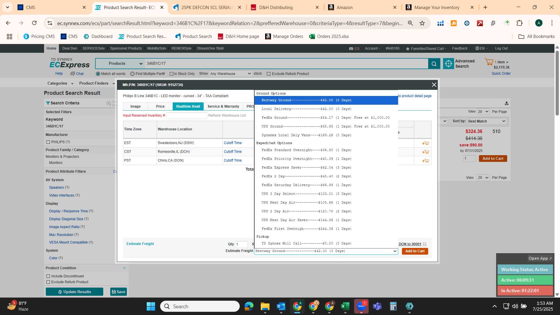Switch to the Image tab
Viewport: 560px width, 315px height.
[x=135, y=106]
